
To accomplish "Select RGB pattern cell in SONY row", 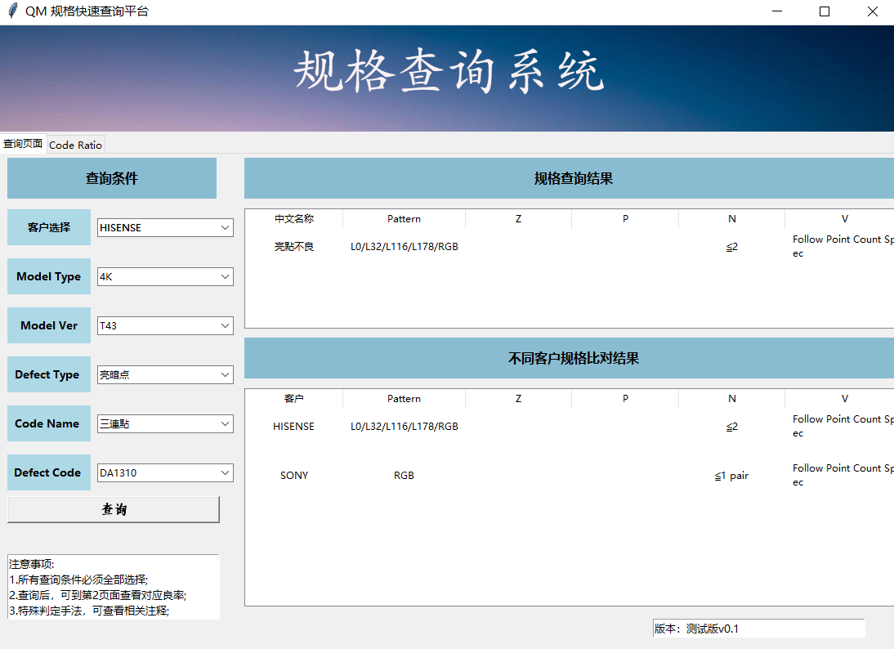I will (405, 476).
